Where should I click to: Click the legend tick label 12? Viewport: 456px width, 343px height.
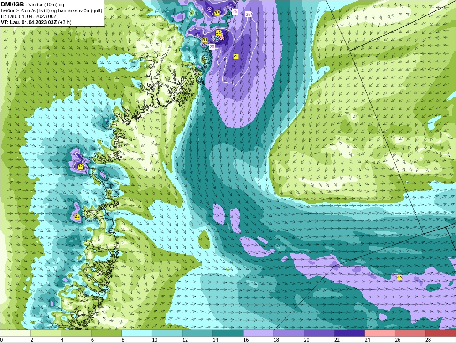point(185,340)
